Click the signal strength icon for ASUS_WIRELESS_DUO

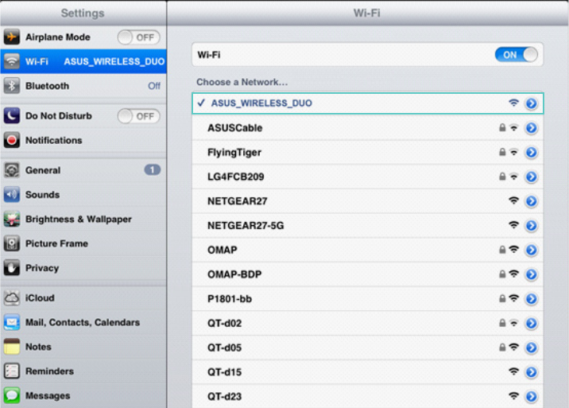(x=513, y=103)
